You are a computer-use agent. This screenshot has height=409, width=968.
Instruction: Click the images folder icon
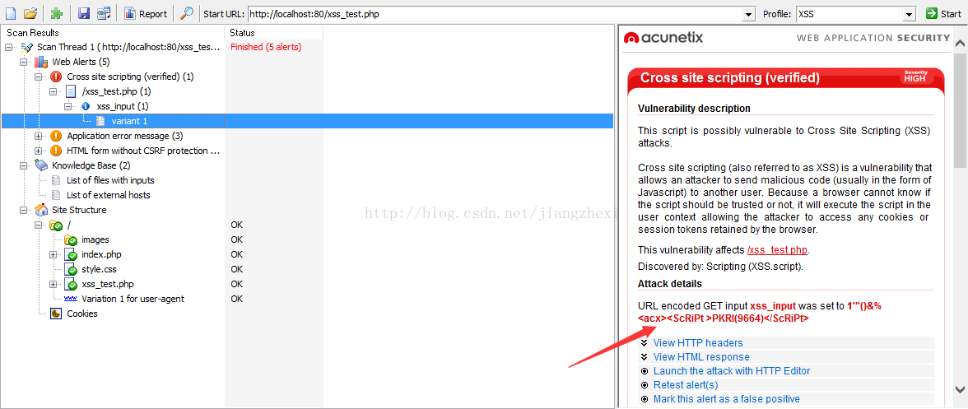(x=71, y=240)
